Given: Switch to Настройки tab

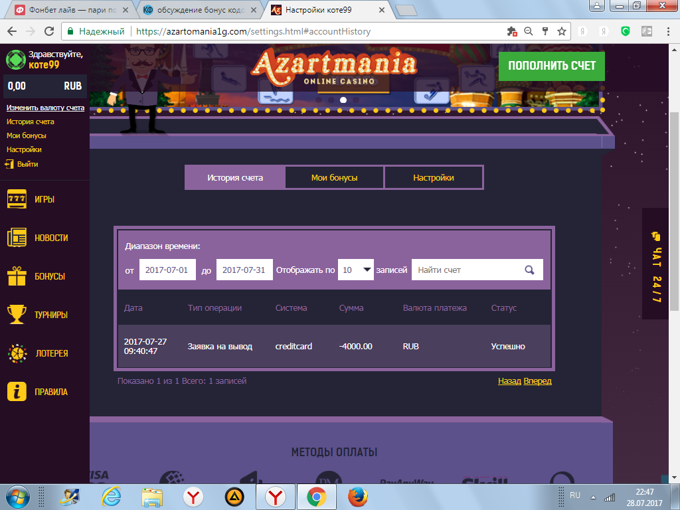Looking at the screenshot, I should pos(434,177).
